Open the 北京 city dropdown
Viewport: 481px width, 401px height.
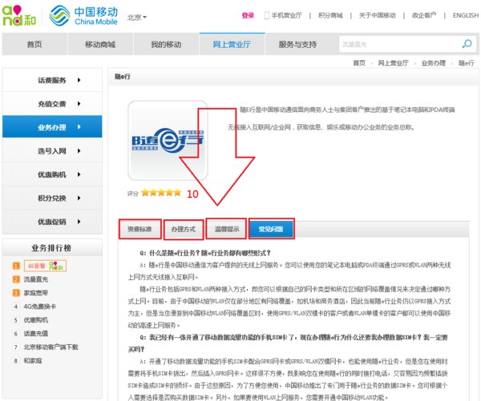pyautogui.click(x=137, y=17)
